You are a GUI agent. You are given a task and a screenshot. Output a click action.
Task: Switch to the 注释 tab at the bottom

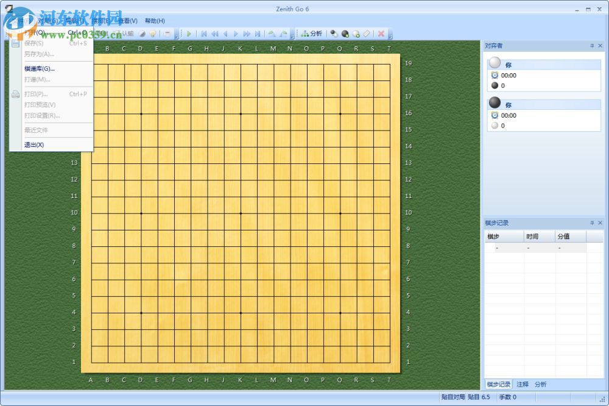tap(522, 385)
